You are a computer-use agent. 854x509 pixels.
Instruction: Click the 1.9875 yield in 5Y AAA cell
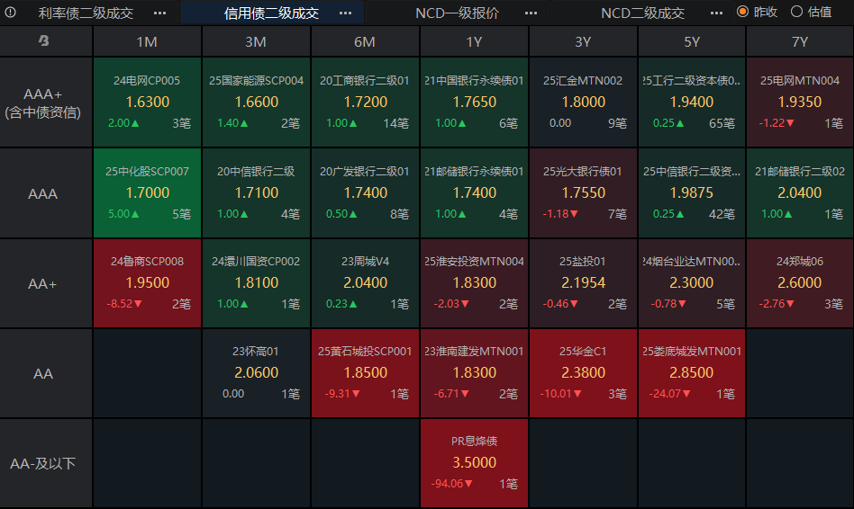point(692,192)
